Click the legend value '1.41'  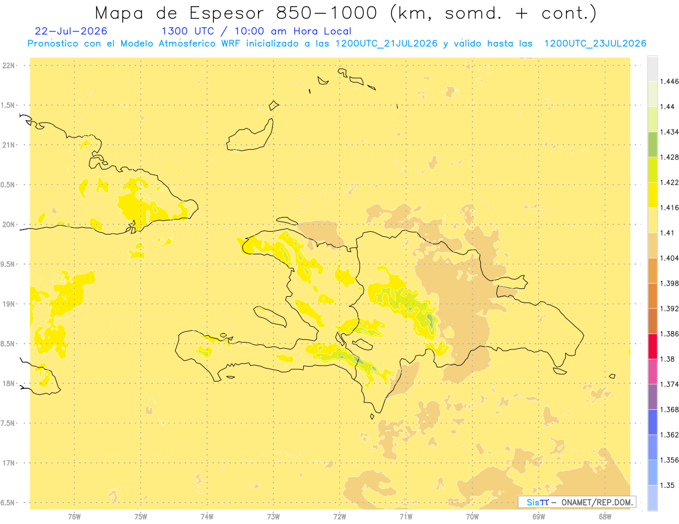(668, 233)
